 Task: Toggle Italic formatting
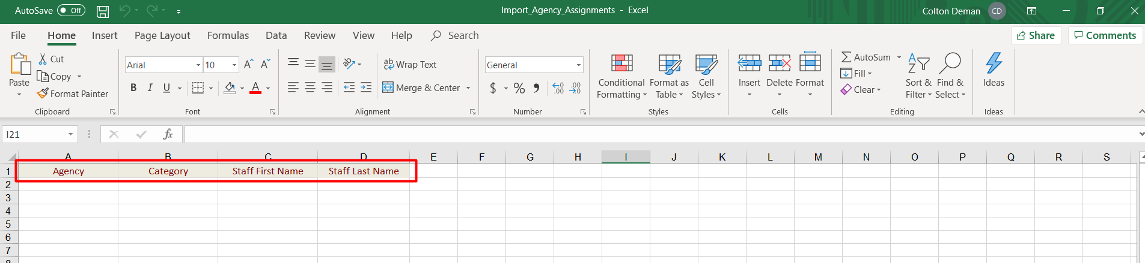tap(150, 87)
